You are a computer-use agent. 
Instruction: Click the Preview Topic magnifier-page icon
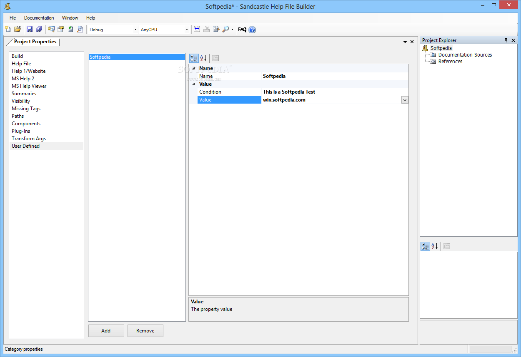pos(80,29)
